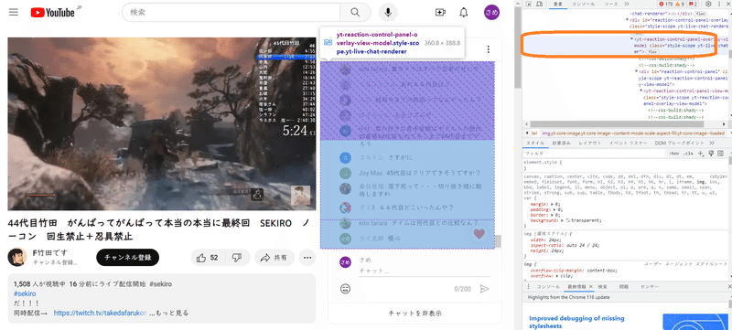Open drawer センサー Sensors tab

click(x=650, y=287)
